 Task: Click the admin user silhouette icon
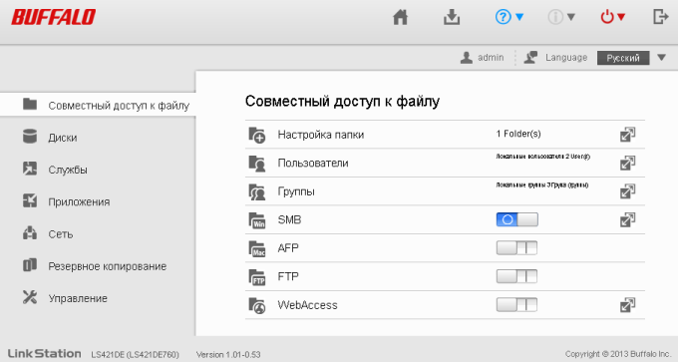pos(467,58)
